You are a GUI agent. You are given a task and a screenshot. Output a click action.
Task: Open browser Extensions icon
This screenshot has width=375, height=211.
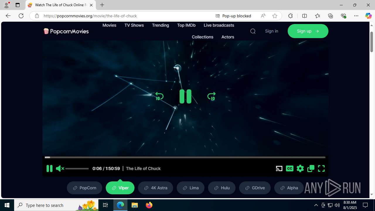pos(290,16)
